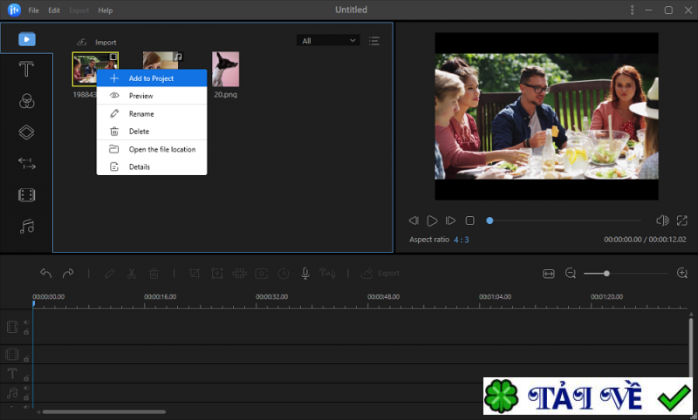Open the Text panel in sidebar

26,70
